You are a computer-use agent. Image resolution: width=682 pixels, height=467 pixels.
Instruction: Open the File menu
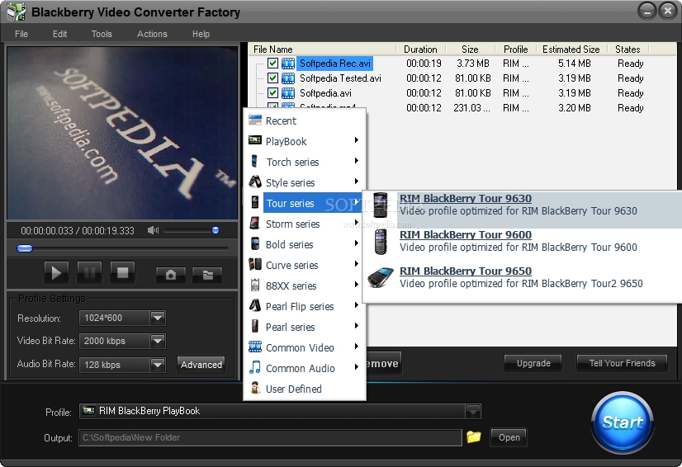click(21, 34)
